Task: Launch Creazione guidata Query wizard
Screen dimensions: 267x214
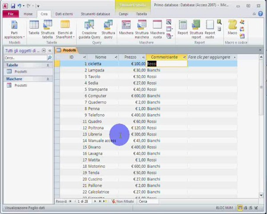Action: pyautogui.click(x=89, y=29)
